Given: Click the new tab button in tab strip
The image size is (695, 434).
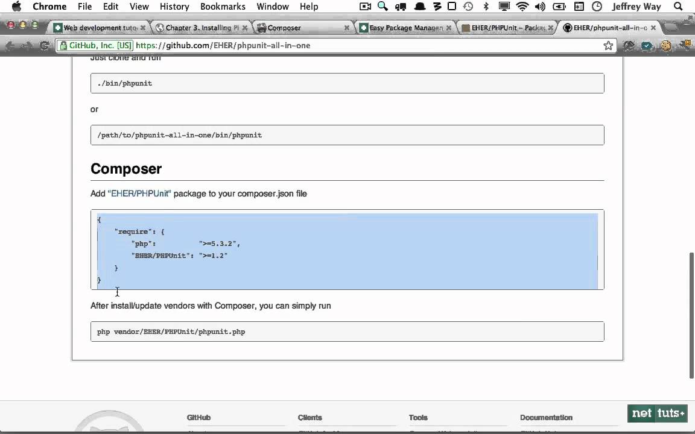Looking at the screenshot, I should coord(671,27).
